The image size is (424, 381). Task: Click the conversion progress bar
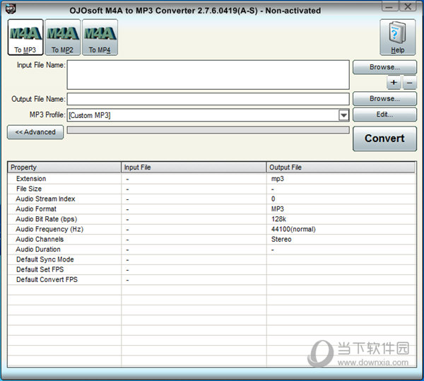(x=208, y=130)
